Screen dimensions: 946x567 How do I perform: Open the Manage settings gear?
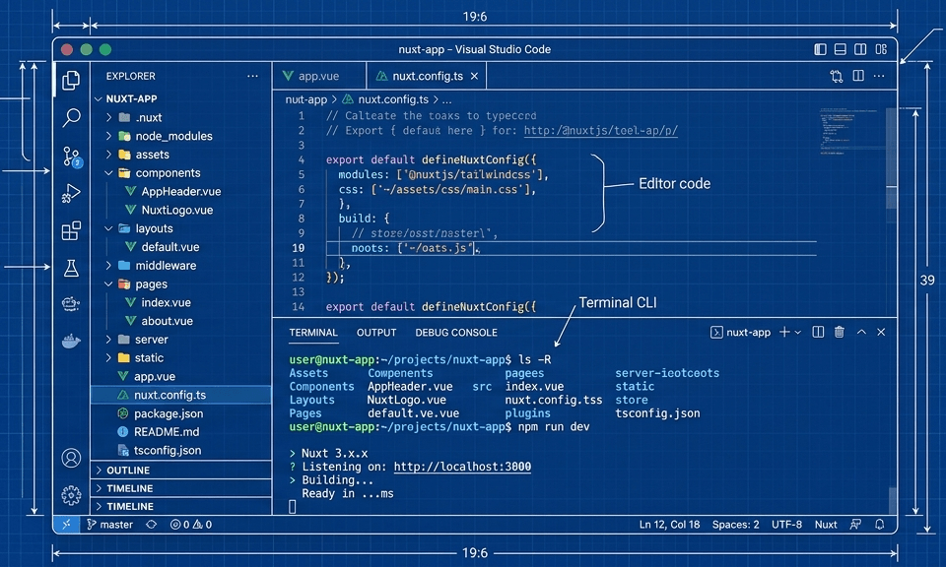(x=71, y=495)
